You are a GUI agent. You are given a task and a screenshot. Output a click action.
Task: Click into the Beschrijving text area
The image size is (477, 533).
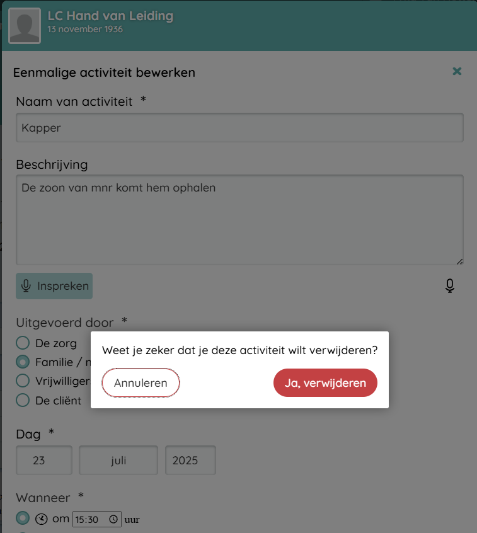point(239,219)
